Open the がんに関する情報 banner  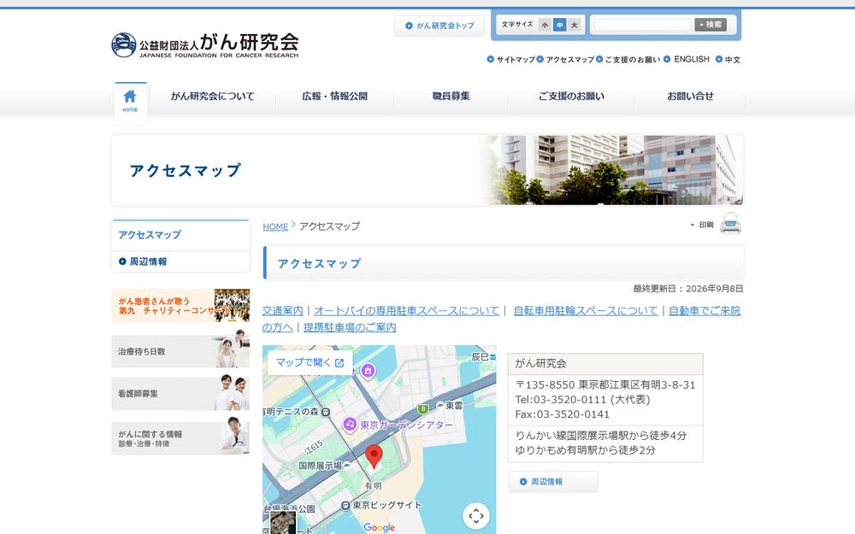click(180, 438)
